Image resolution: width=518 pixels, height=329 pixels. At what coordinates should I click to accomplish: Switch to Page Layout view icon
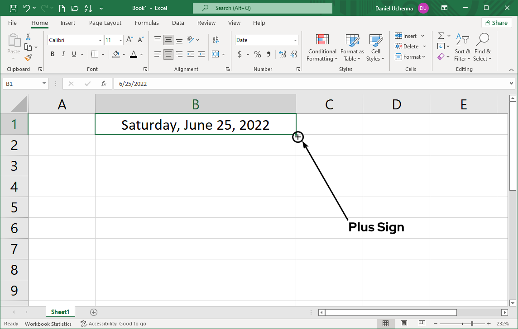(x=403, y=324)
